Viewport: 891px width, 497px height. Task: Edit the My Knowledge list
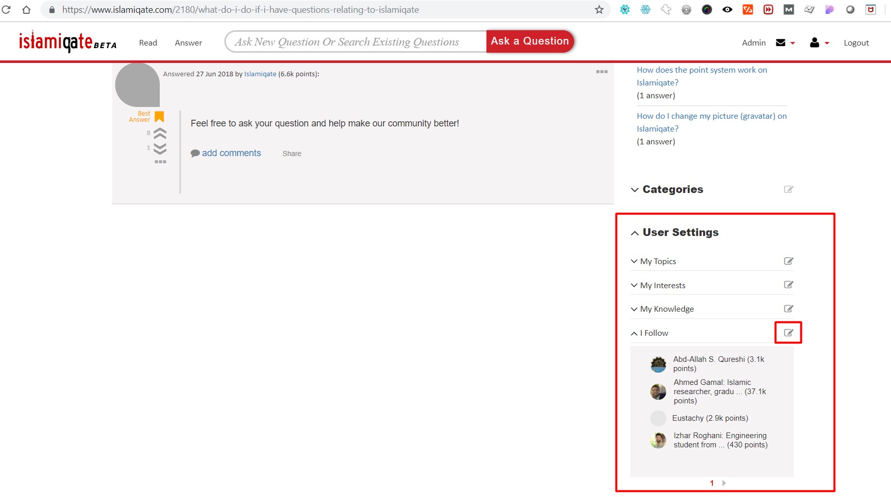[789, 308]
